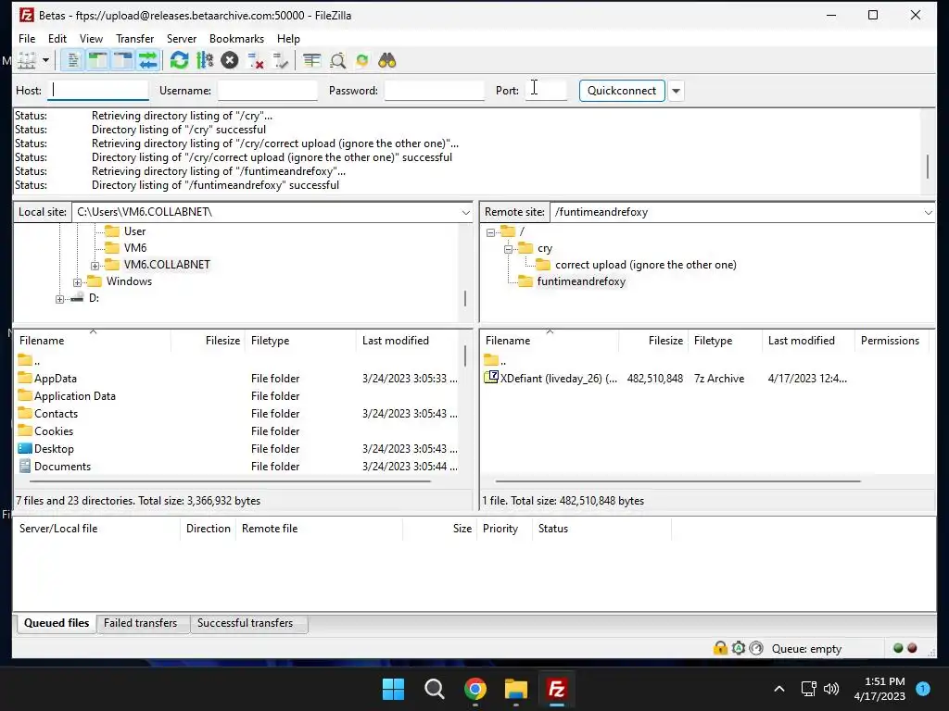Toggle local directory tree display
This screenshot has width=949, height=711.
point(97,60)
